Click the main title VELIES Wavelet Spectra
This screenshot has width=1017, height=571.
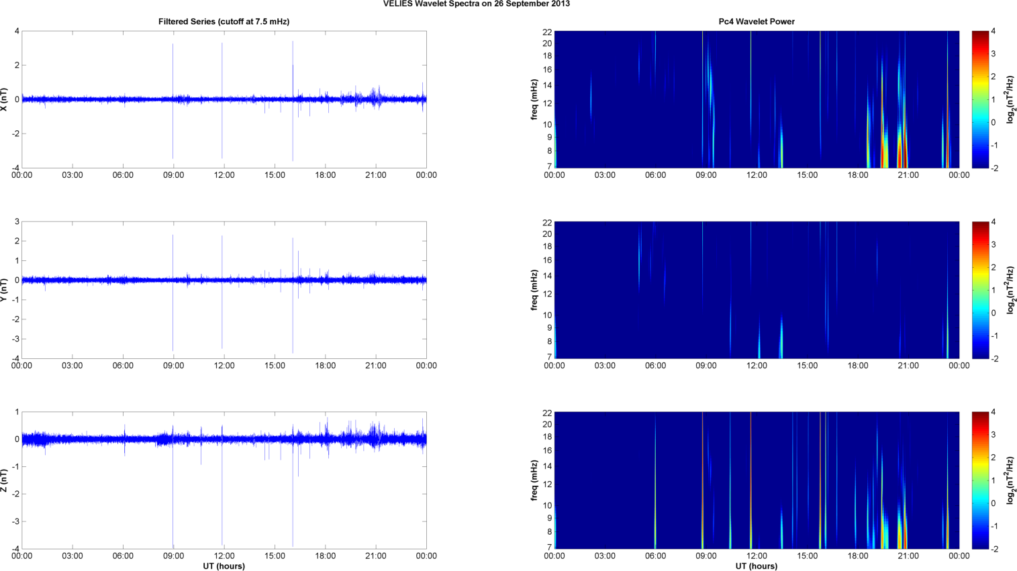pyautogui.click(x=476, y=4)
